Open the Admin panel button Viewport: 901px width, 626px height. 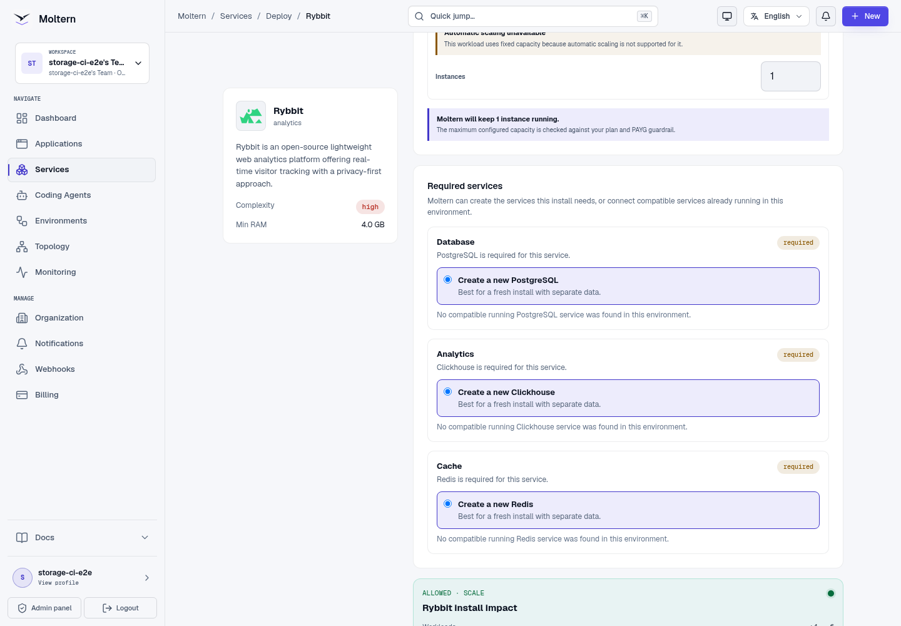(x=44, y=608)
